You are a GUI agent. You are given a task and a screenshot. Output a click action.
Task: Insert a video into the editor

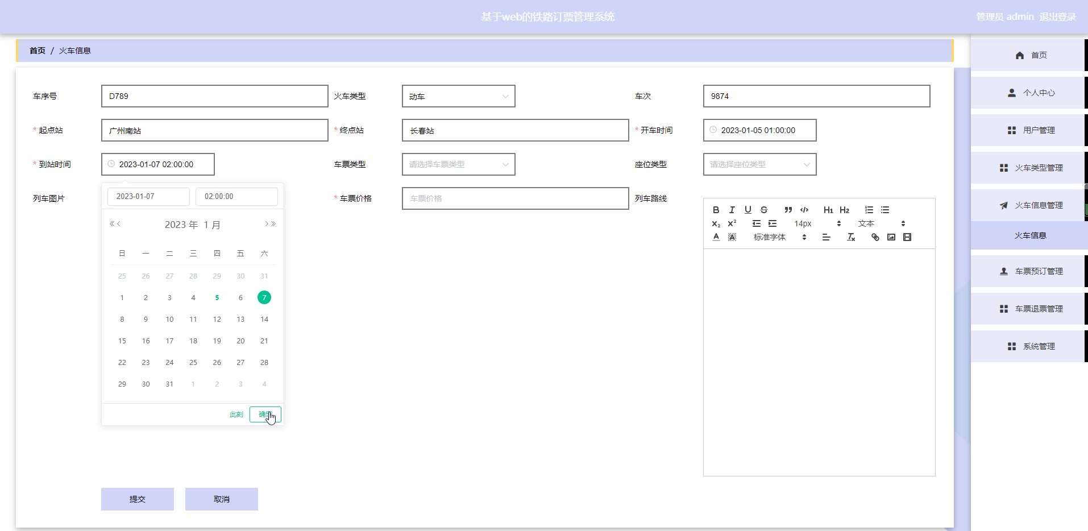(907, 237)
